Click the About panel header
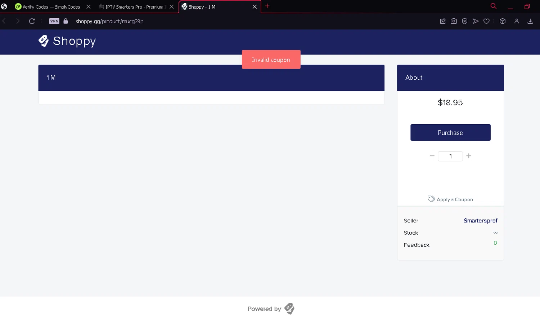Viewport: 540px width, 319px height. tap(450, 78)
